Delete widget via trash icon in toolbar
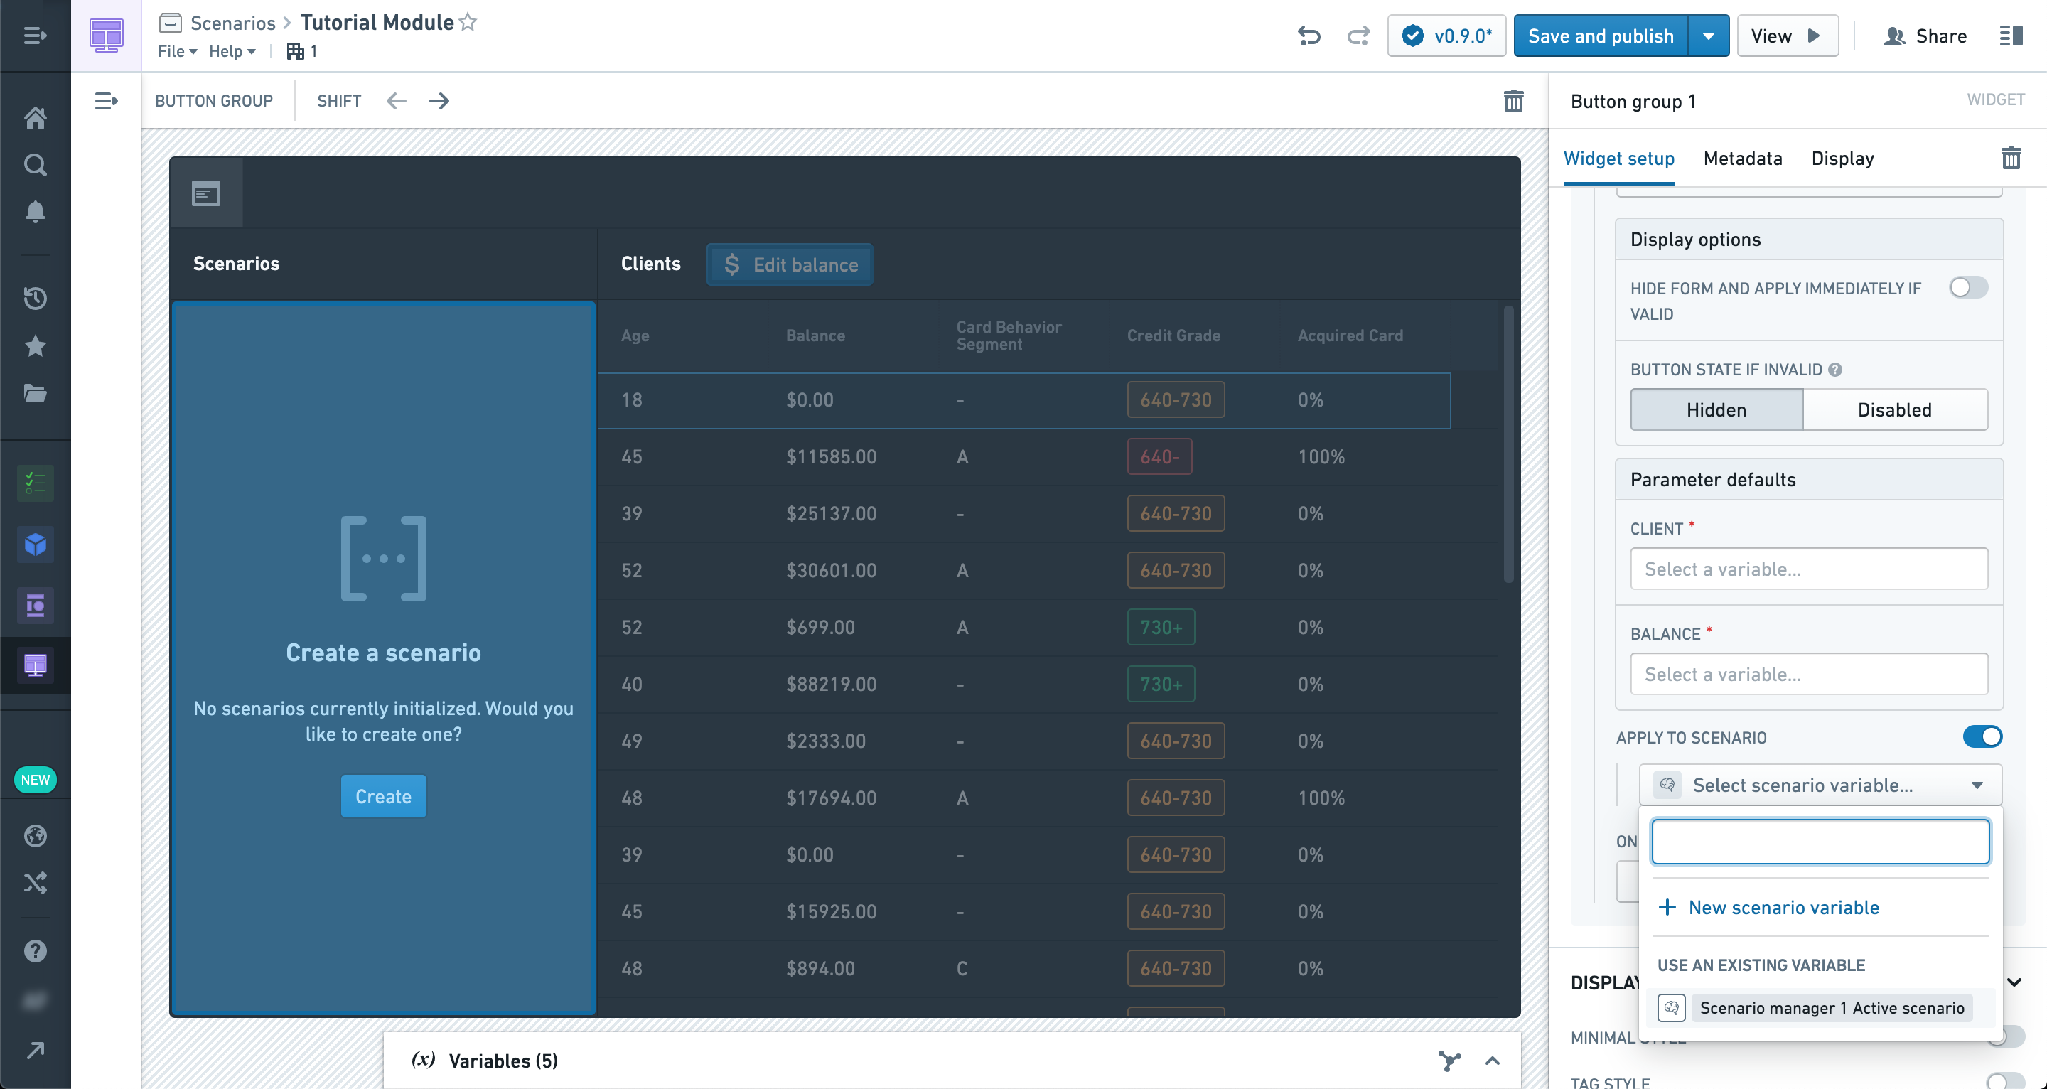Screen dimensions: 2047x1089 click(1514, 101)
